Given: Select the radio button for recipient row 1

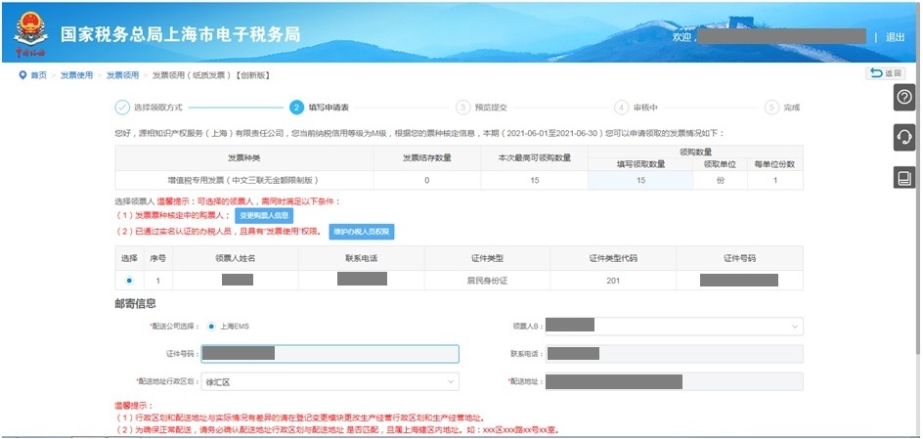Looking at the screenshot, I should point(129,281).
